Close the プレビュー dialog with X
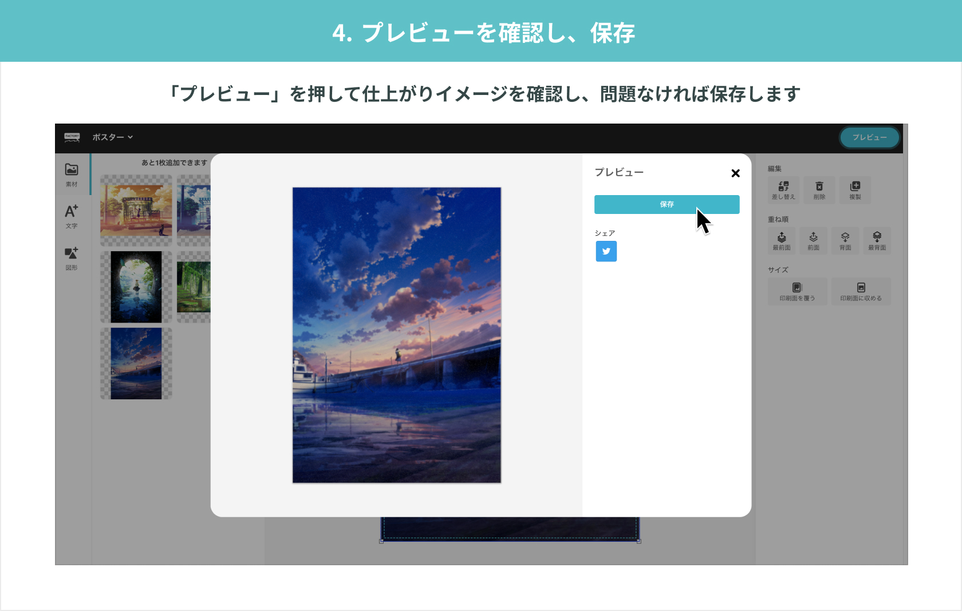This screenshot has height=611, width=962. 736,173
